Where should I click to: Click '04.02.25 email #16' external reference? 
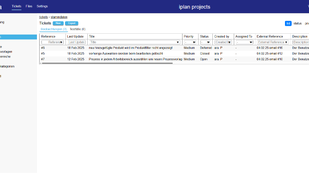coord(269,48)
